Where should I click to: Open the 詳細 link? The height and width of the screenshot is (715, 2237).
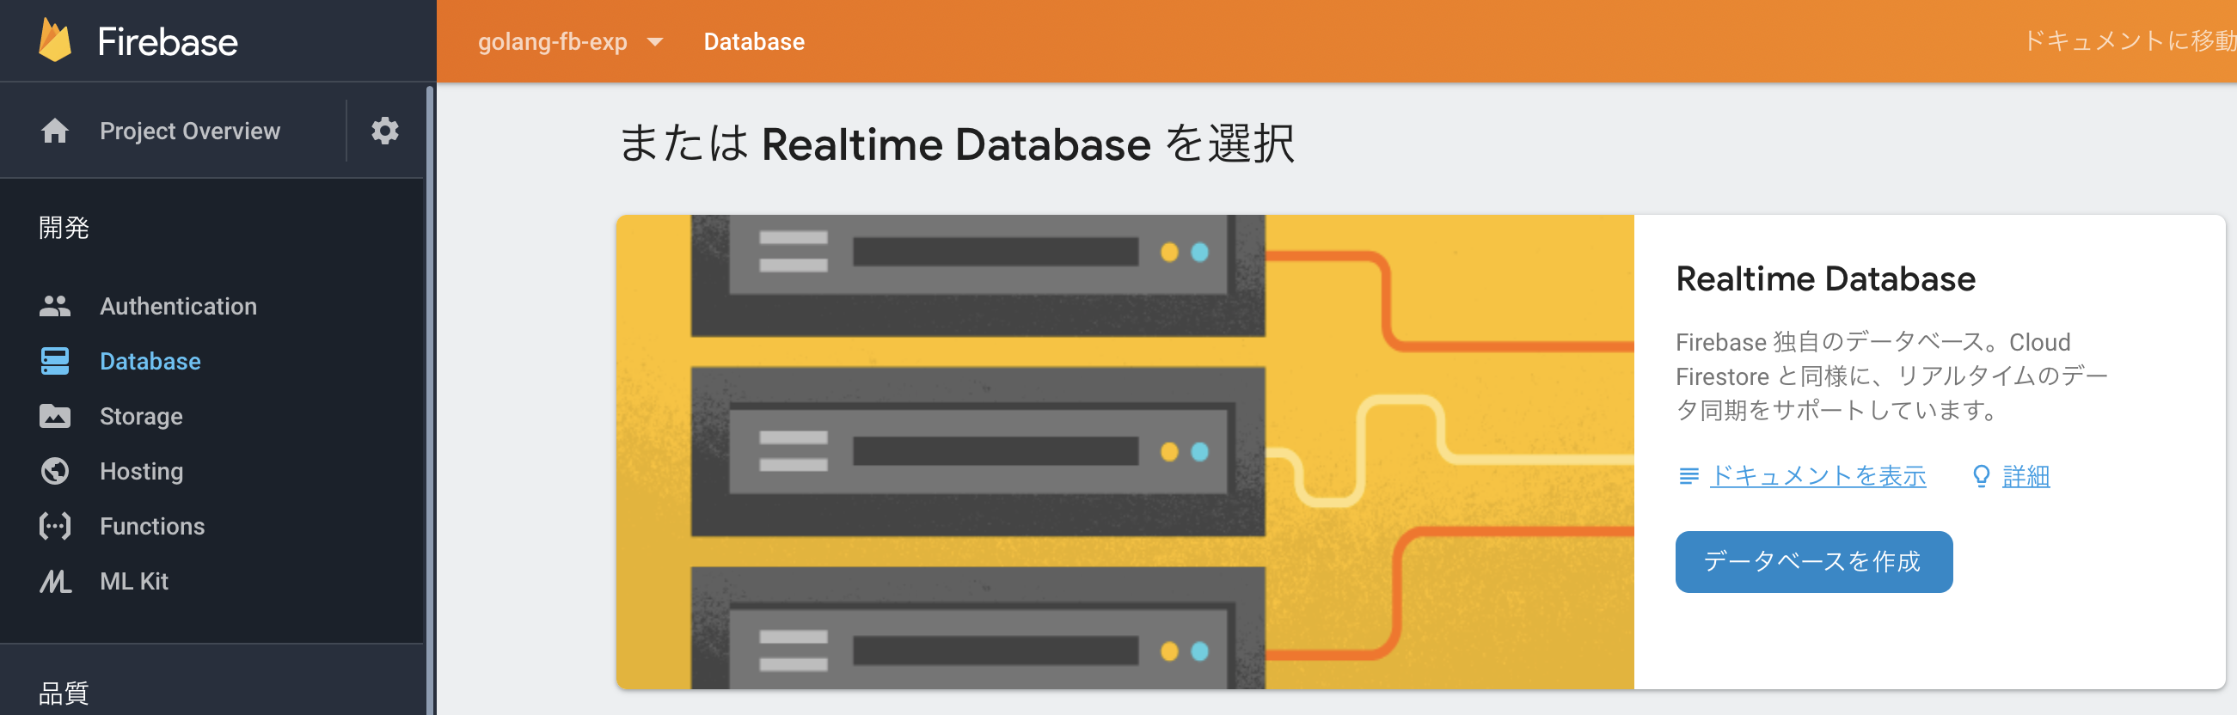click(2026, 475)
